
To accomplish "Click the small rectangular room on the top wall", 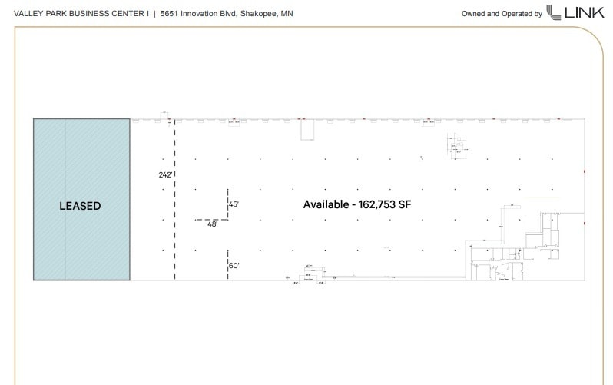I will click(x=307, y=131).
